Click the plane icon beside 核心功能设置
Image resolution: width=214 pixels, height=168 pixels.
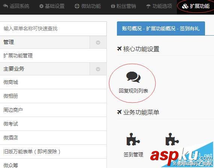click(119, 49)
